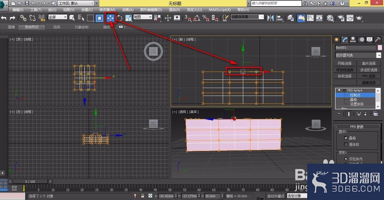The height and width of the screenshot is (200, 384).
Task: Toggle 3D Snaps
Action: (188, 18)
